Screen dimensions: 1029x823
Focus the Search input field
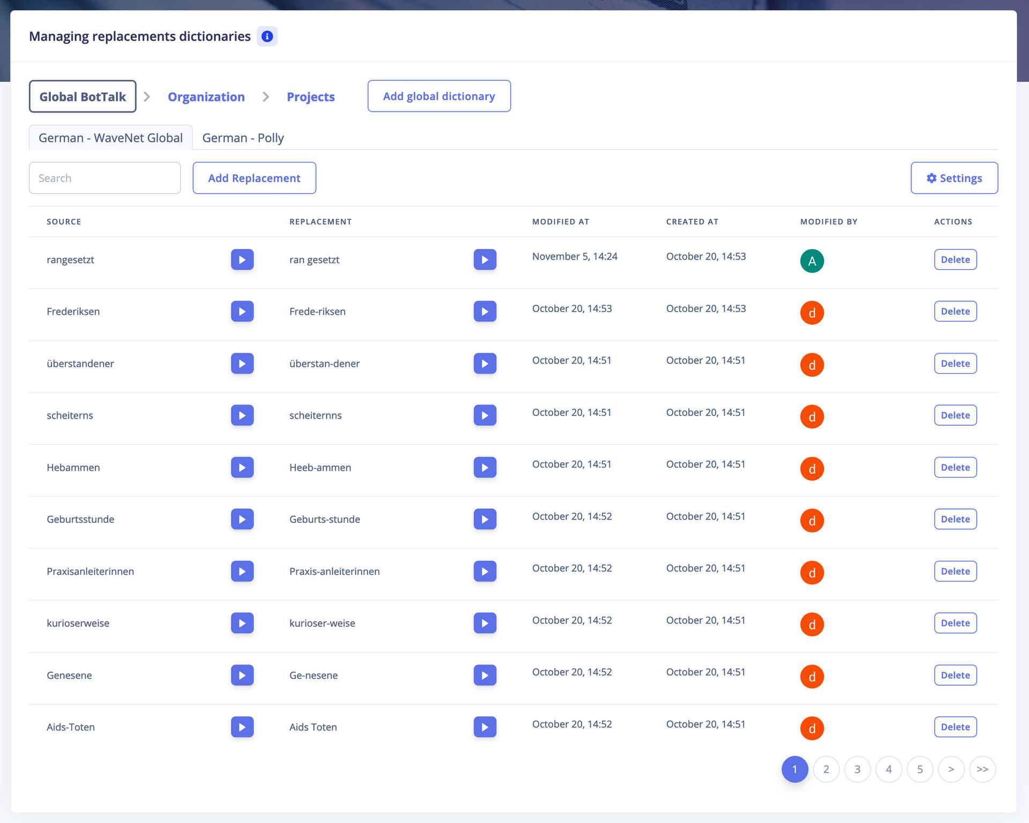(x=105, y=178)
